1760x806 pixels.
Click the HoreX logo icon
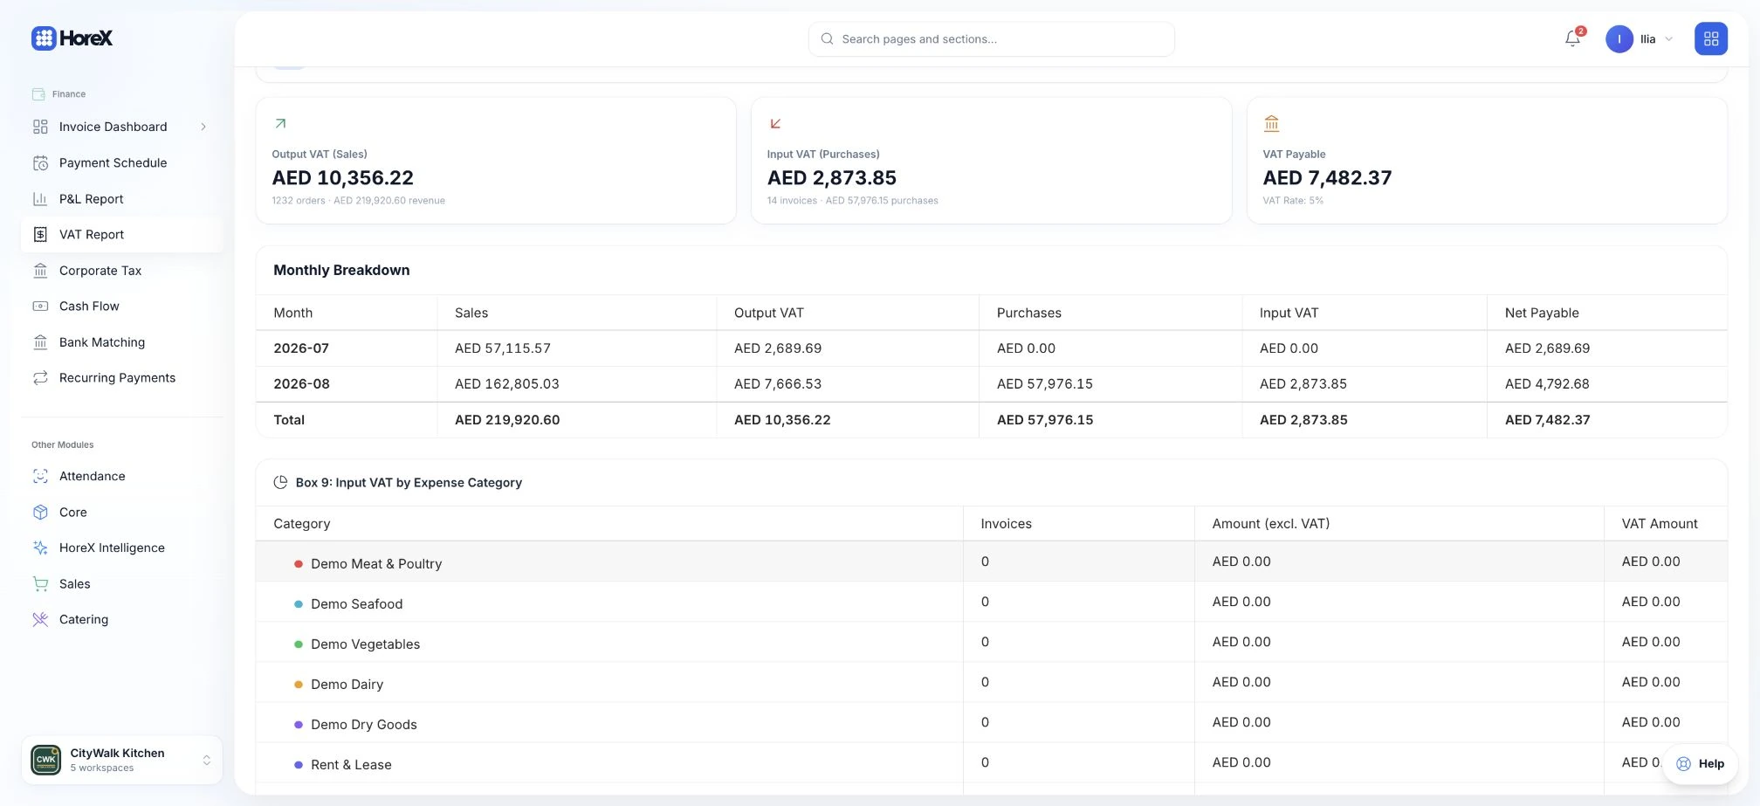click(x=44, y=38)
